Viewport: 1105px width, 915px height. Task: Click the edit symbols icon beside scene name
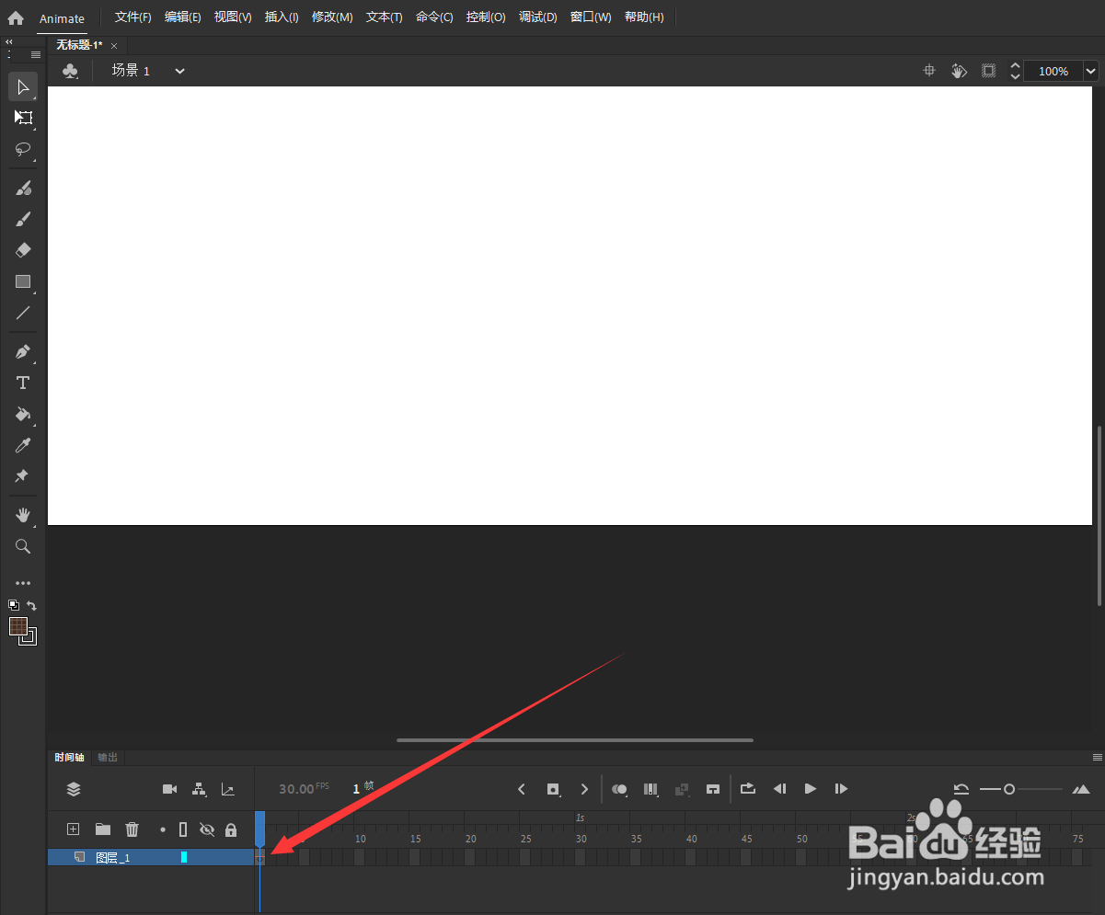(70, 71)
